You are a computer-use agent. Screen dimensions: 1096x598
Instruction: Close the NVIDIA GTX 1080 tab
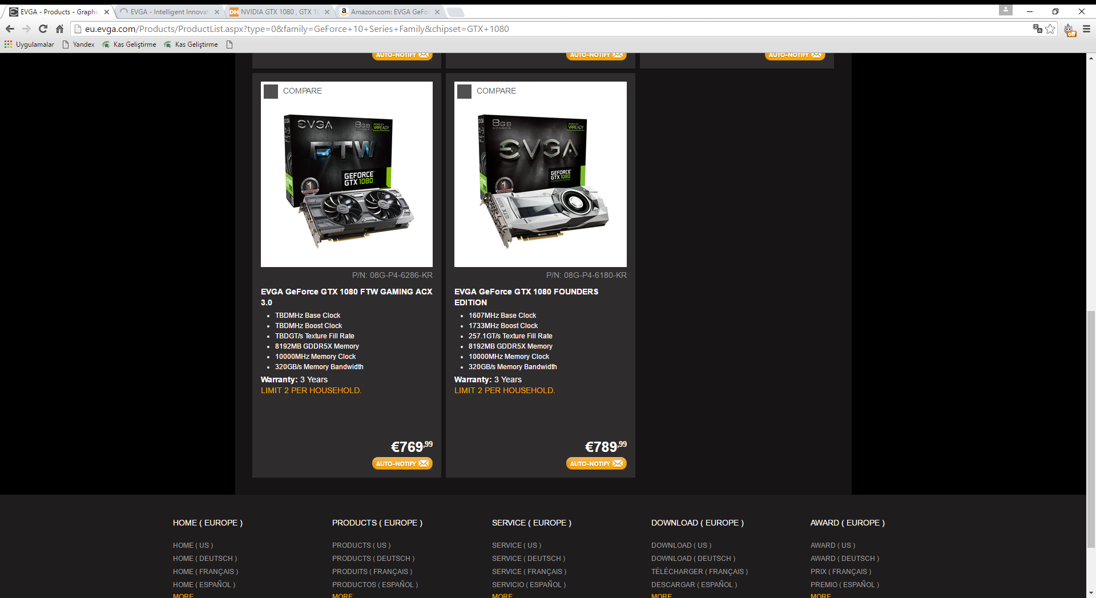[327, 12]
